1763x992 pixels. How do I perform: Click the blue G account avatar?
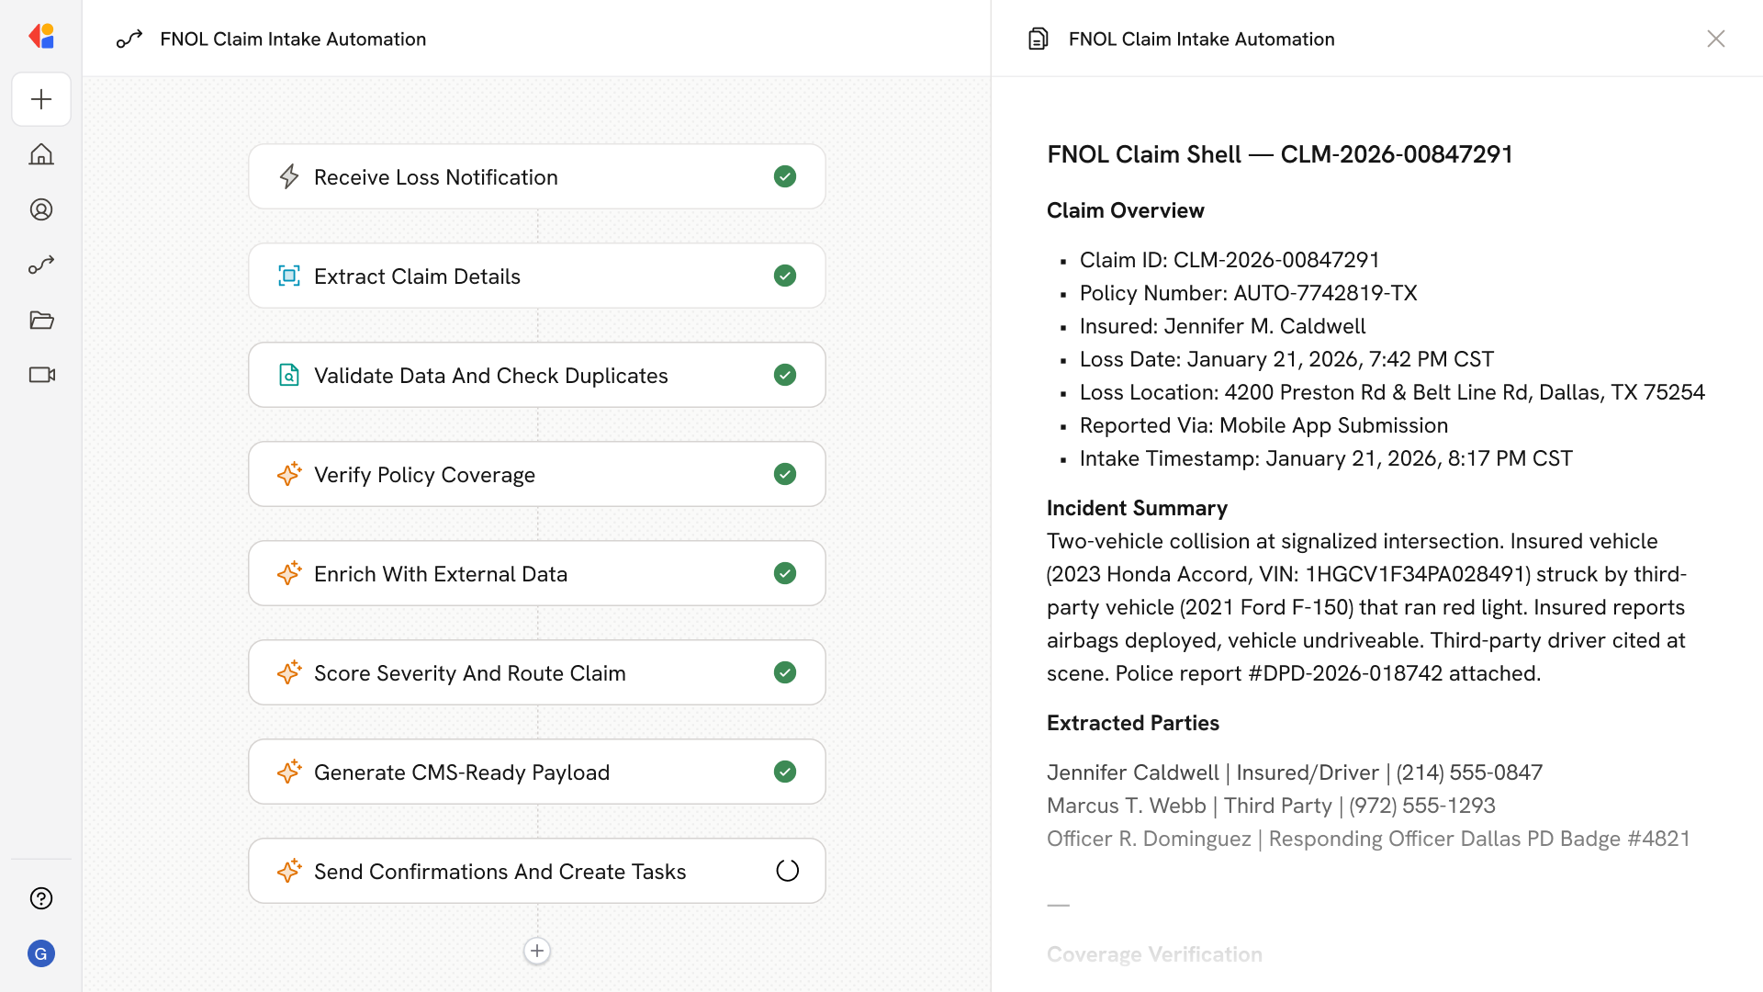[x=41, y=953]
